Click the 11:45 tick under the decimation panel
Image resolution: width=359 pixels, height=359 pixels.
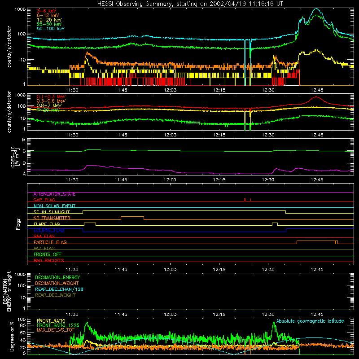(x=121, y=315)
